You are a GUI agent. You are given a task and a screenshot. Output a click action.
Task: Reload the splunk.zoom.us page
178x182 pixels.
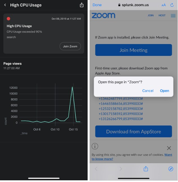pos(172,5)
